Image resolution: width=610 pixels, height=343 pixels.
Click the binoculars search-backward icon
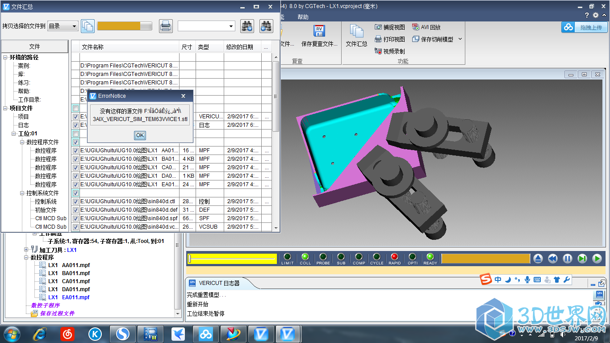pos(266,26)
